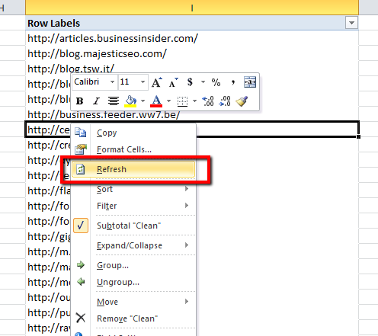Toggle Bold in the mini toolbar

[x=79, y=101]
